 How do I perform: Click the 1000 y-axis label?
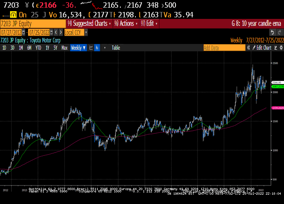(x=275, y=150)
